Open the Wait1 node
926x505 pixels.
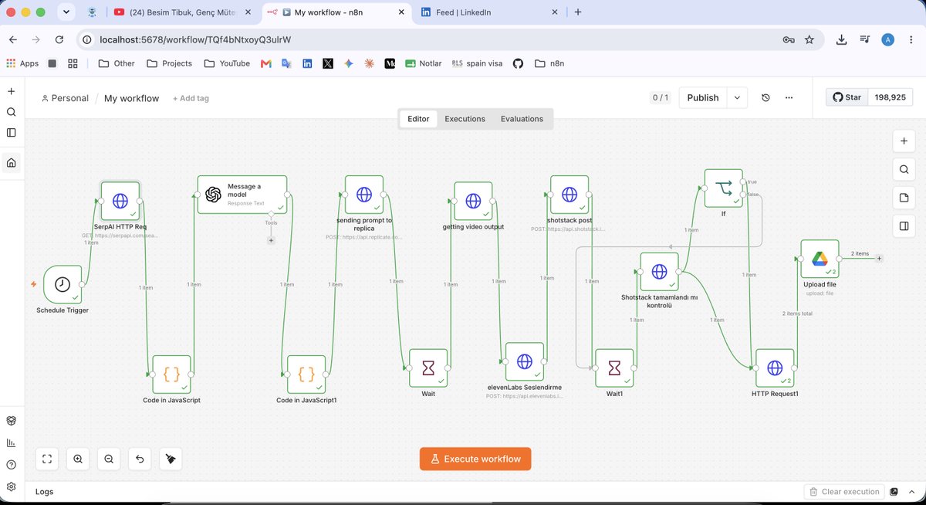tap(614, 368)
